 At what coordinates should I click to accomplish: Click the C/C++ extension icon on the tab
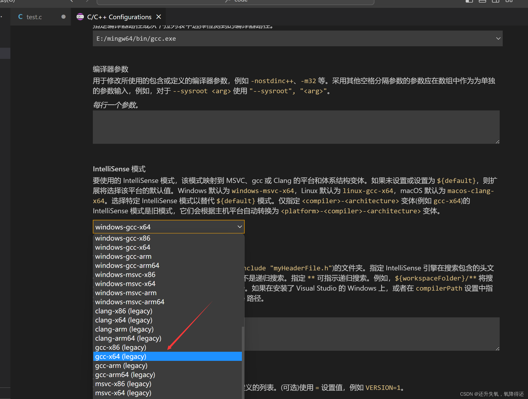click(x=80, y=17)
